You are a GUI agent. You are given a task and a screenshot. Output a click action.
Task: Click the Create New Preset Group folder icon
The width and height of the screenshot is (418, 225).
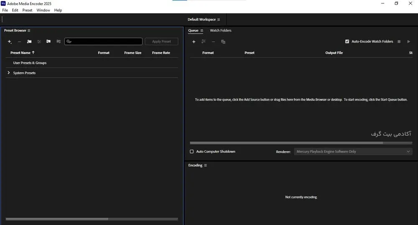pyautogui.click(x=29, y=42)
